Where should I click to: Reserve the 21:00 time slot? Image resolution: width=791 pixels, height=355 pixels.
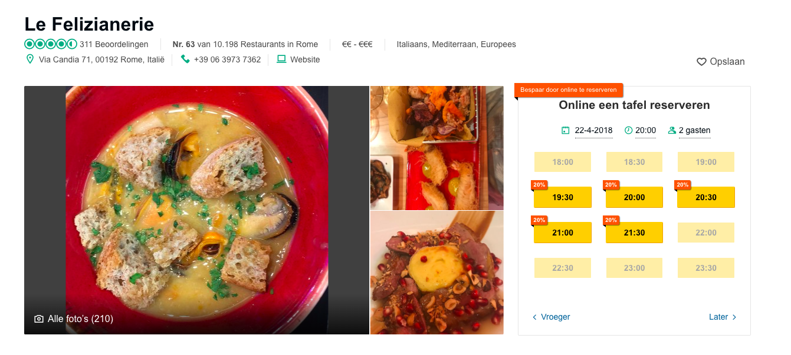point(563,233)
